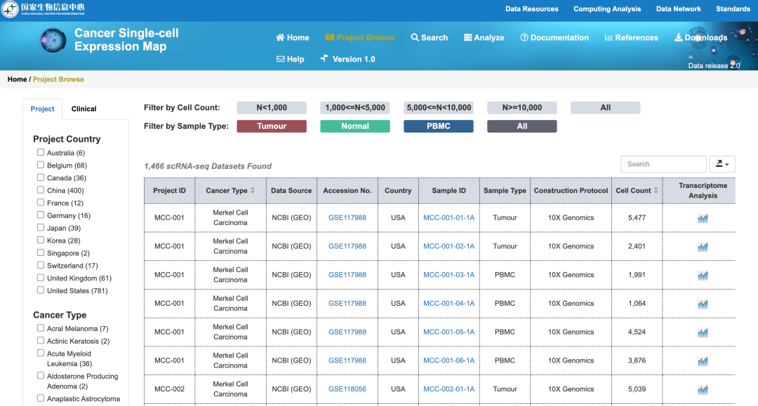This screenshot has width=758, height=406.
Task: Check the Australia (6) country filter
Action: tap(41, 153)
